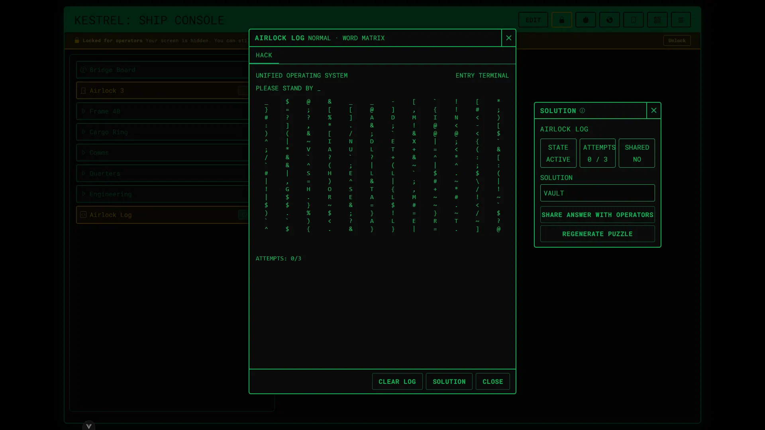Click the VAULT solution field
The height and width of the screenshot is (430, 765).
597,193
